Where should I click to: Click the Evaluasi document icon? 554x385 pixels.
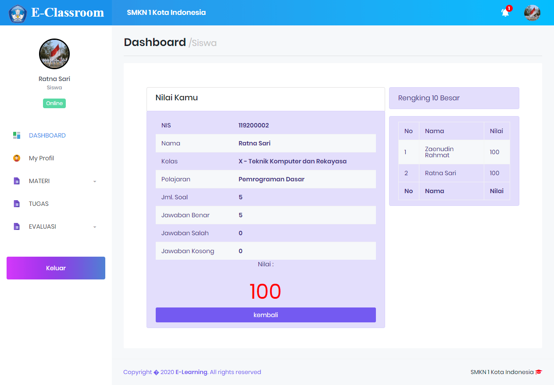click(17, 226)
